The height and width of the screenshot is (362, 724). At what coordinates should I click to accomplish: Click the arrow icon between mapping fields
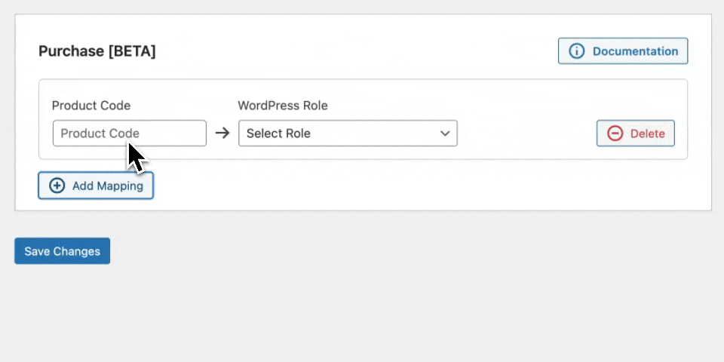(x=222, y=133)
